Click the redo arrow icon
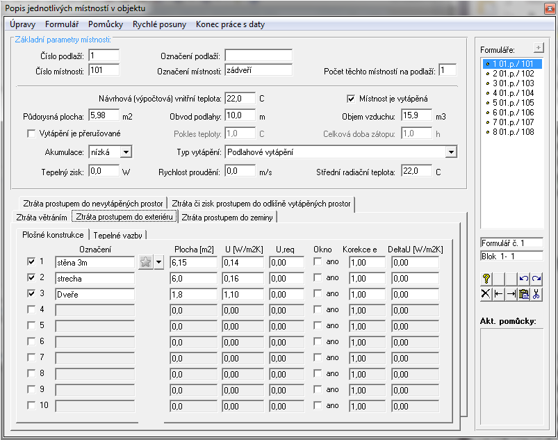 (x=536, y=279)
